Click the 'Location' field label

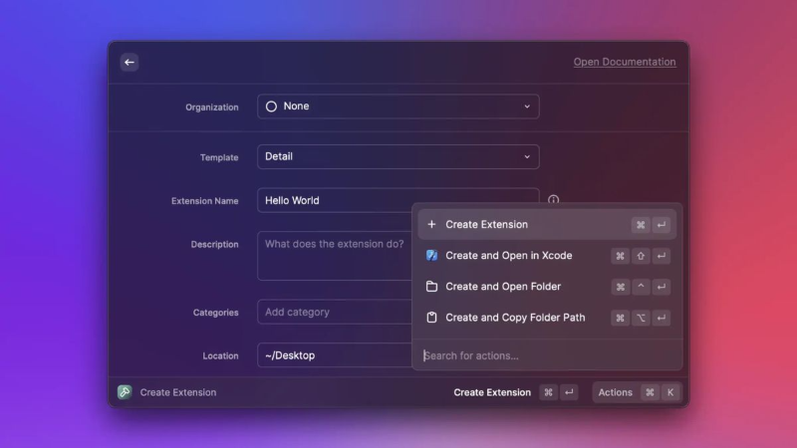click(x=220, y=356)
